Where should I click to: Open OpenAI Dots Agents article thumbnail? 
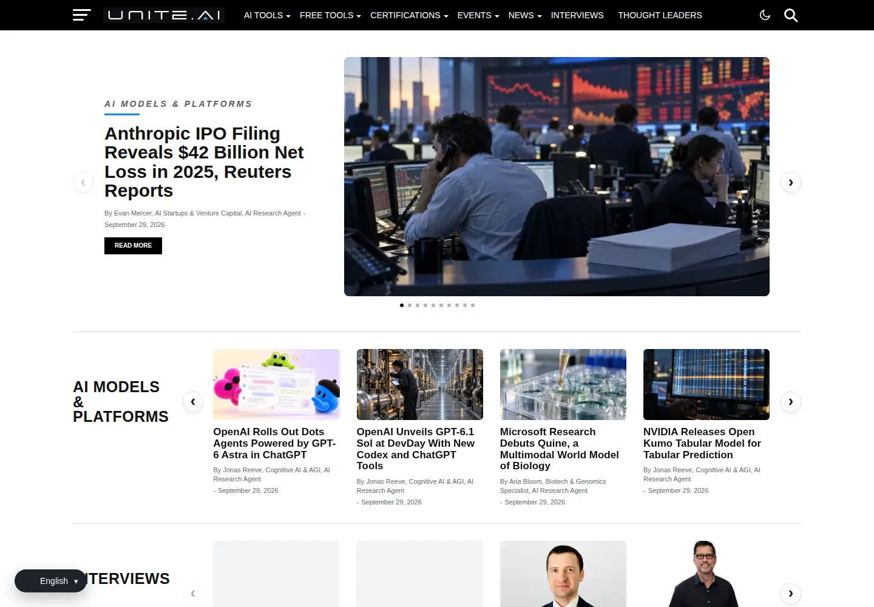click(276, 384)
